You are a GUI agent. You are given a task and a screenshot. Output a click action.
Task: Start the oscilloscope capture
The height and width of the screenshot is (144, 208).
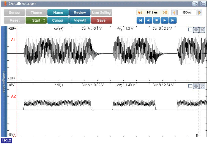coord(36,20)
